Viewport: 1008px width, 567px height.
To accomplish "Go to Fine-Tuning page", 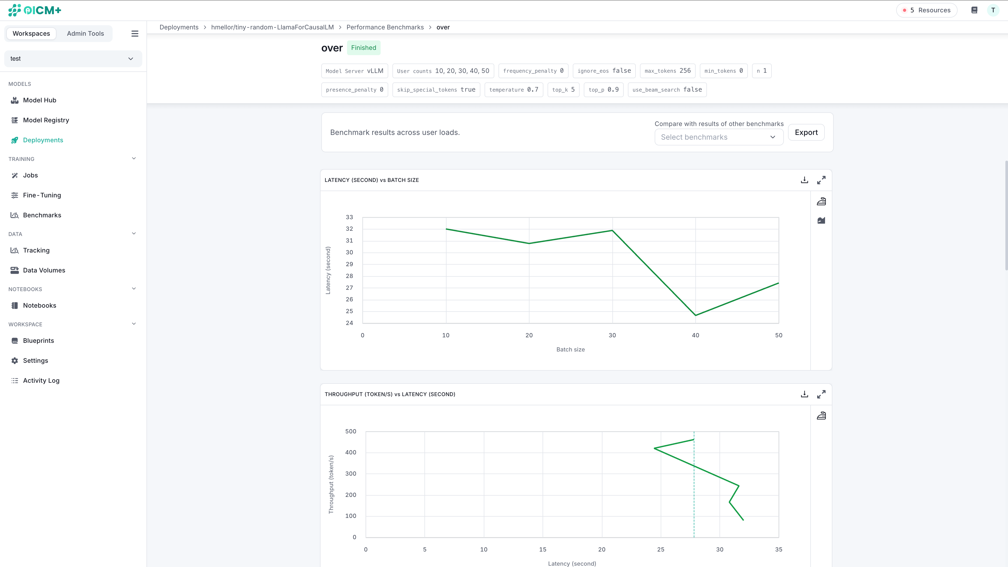I will tap(42, 195).
